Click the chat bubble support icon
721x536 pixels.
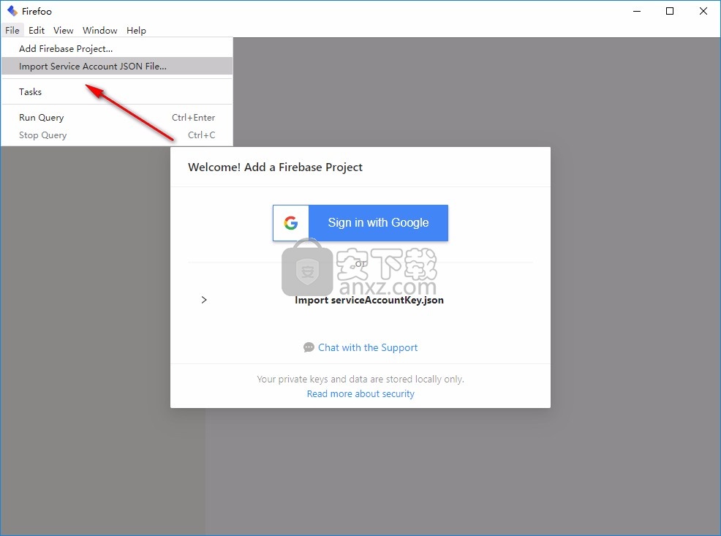tap(309, 347)
